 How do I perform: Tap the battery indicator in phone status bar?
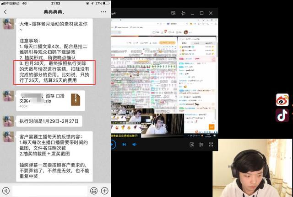(107, 3)
